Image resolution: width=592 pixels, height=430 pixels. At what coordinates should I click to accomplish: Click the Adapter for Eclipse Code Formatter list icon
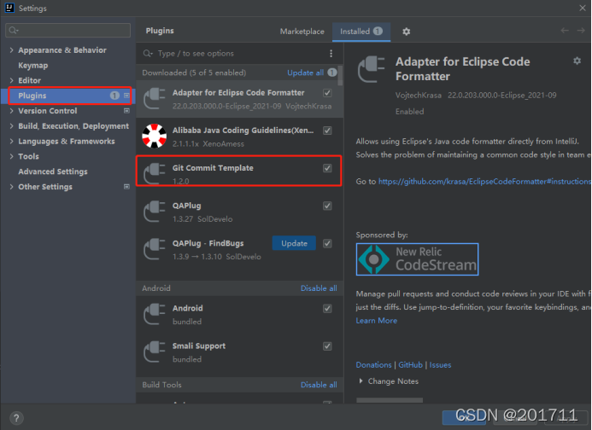[154, 98]
